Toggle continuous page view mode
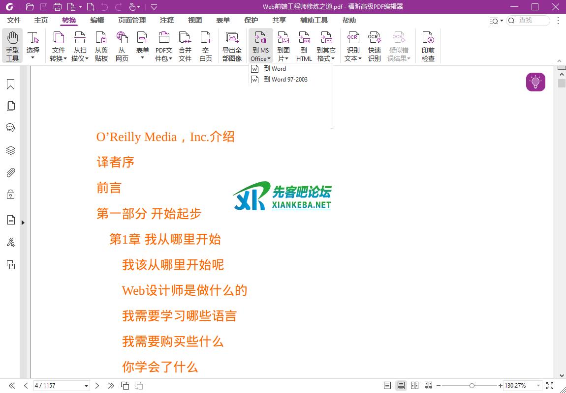 pos(401,386)
